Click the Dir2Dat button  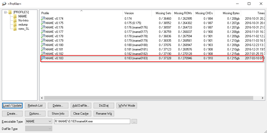(104, 106)
